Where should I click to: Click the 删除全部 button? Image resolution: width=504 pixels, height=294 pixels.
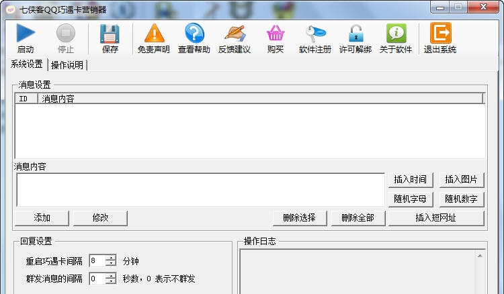[x=358, y=218]
